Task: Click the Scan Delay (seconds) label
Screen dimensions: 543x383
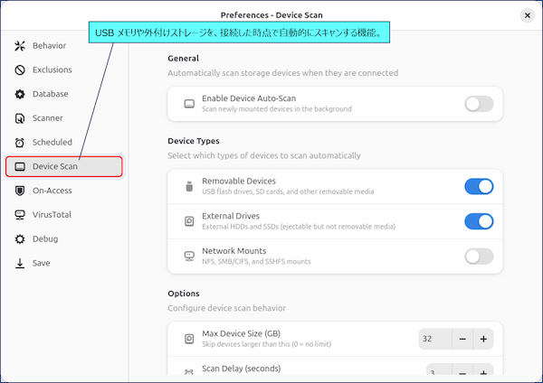Action: [242, 369]
